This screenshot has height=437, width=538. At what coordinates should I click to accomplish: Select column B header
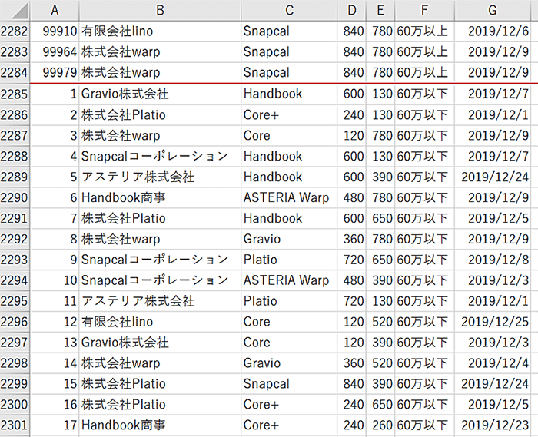coord(160,10)
